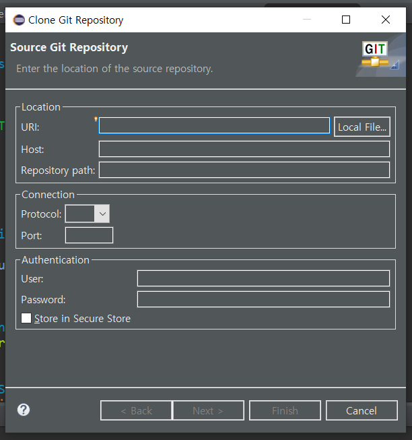Image resolution: width=412 pixels, height=440 pixels.
Task: Click the < Back button
Action: point(136,410)
